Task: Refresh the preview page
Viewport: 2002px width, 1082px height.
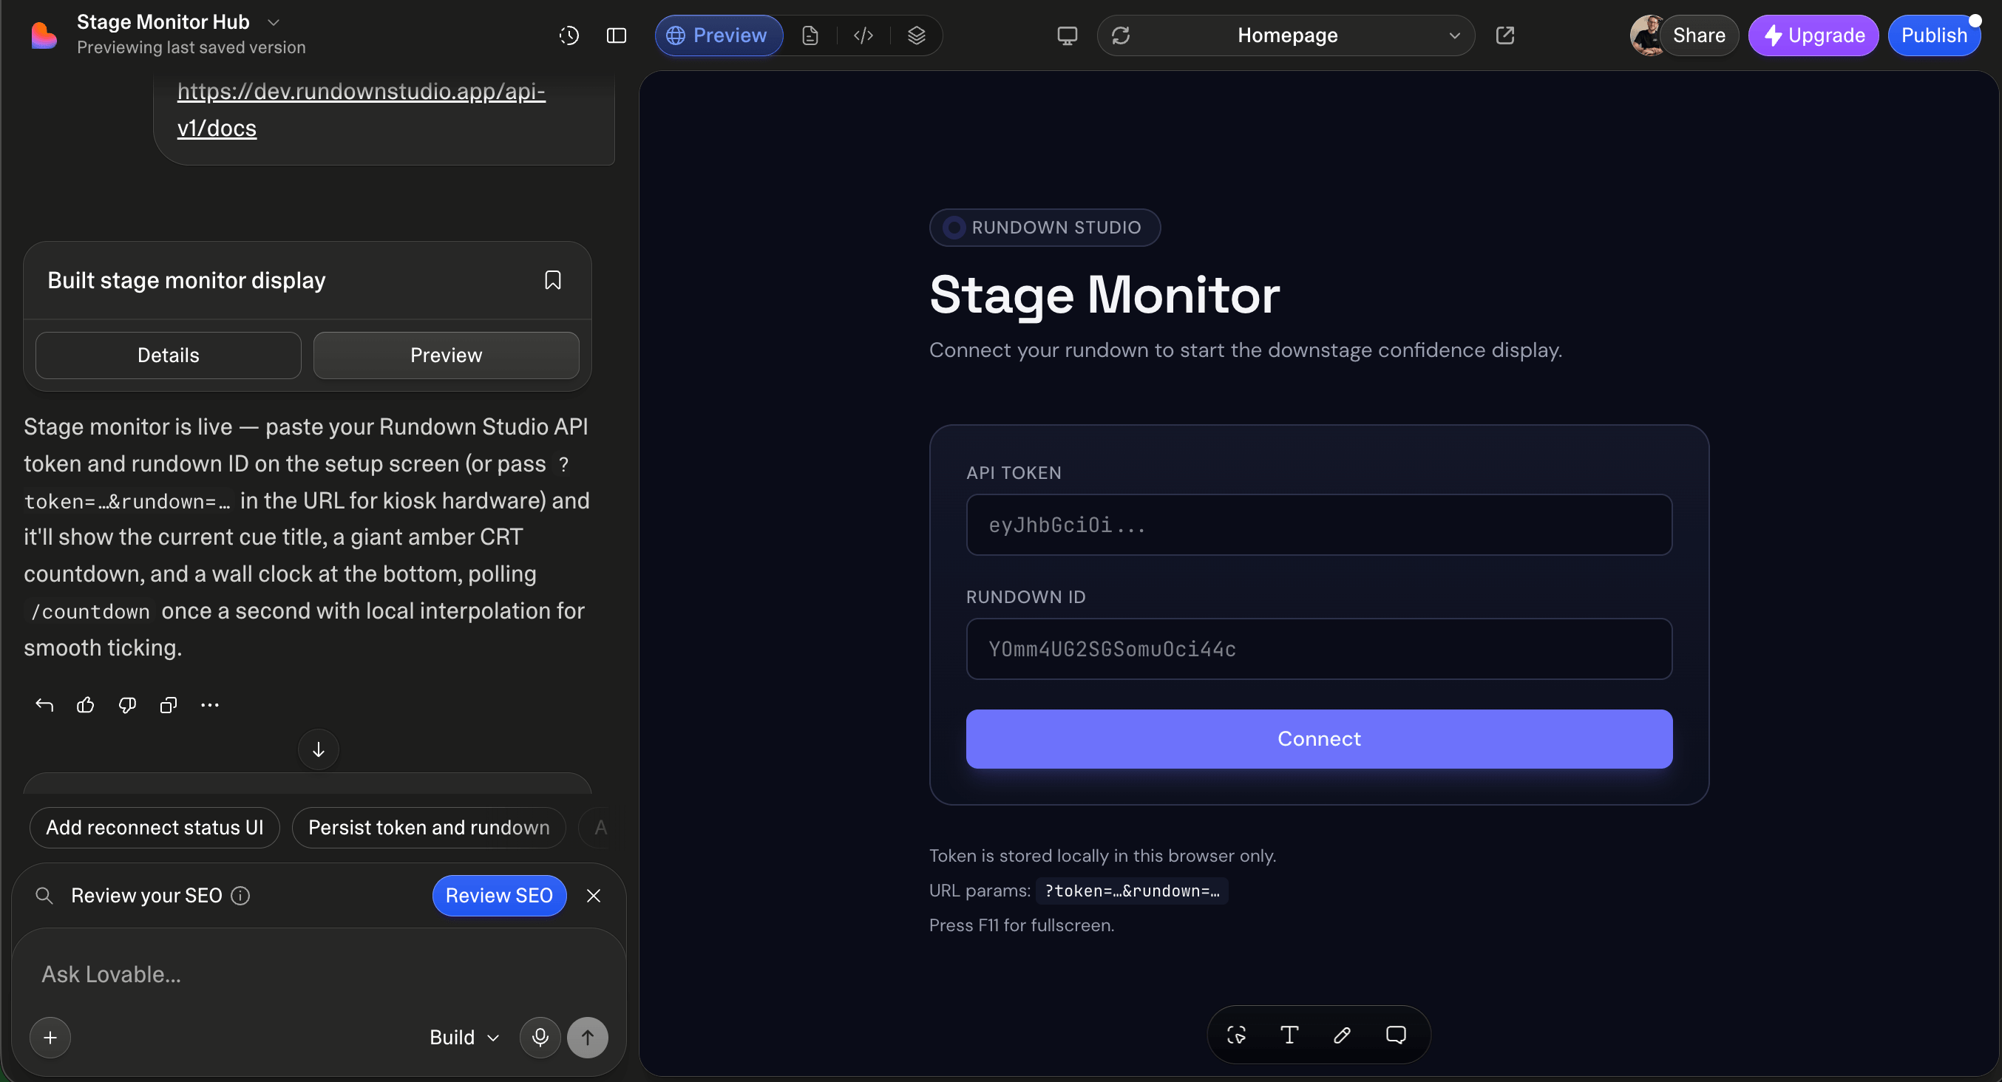Action: [x=1120, y=35]
